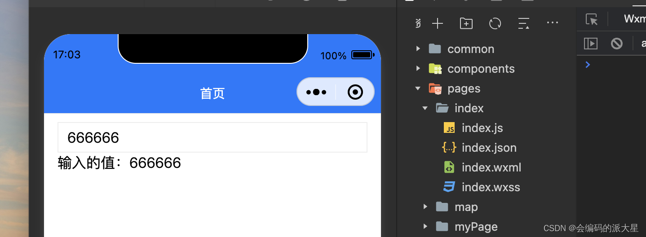Select the pages folder label

click(x=464, y=89)
